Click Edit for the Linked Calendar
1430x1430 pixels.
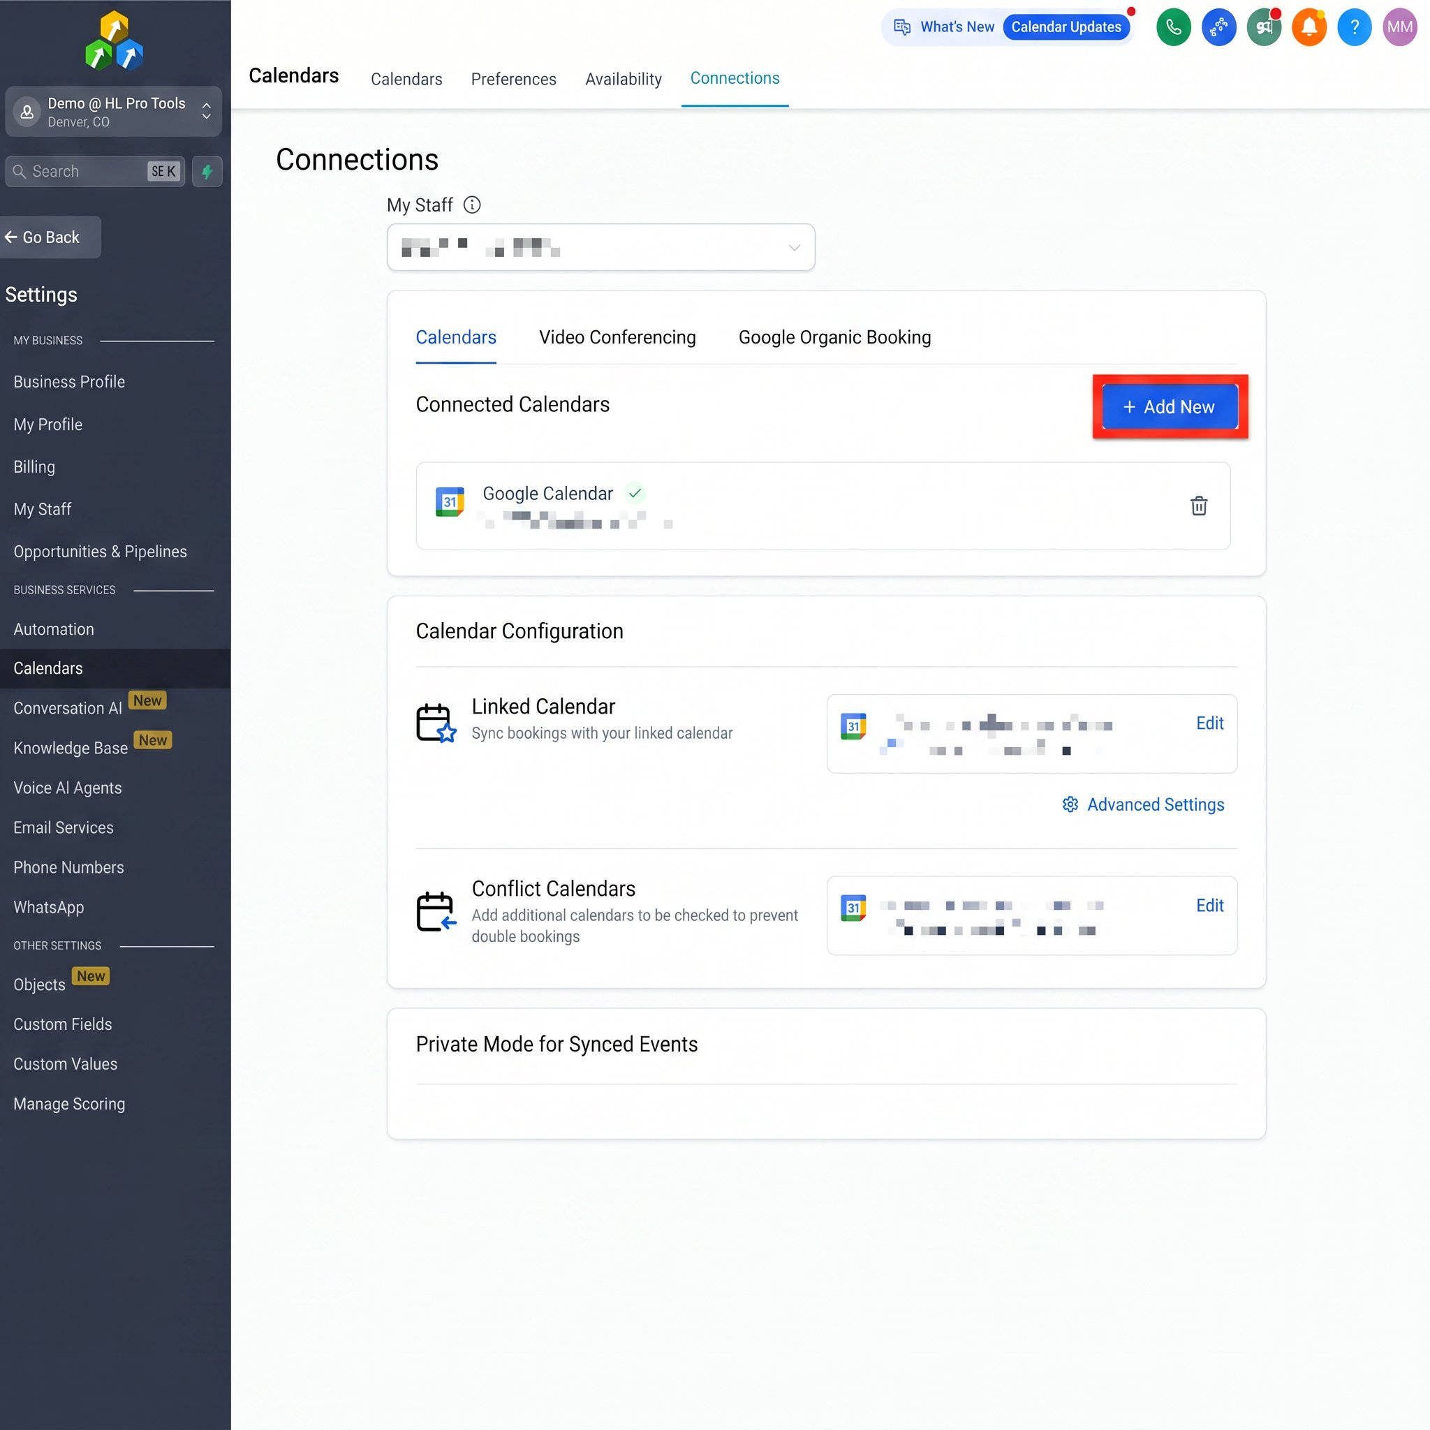(1209, 723)
